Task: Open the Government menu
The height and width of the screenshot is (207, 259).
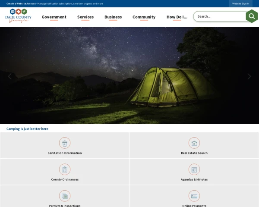Action: (x=54, y=17)
